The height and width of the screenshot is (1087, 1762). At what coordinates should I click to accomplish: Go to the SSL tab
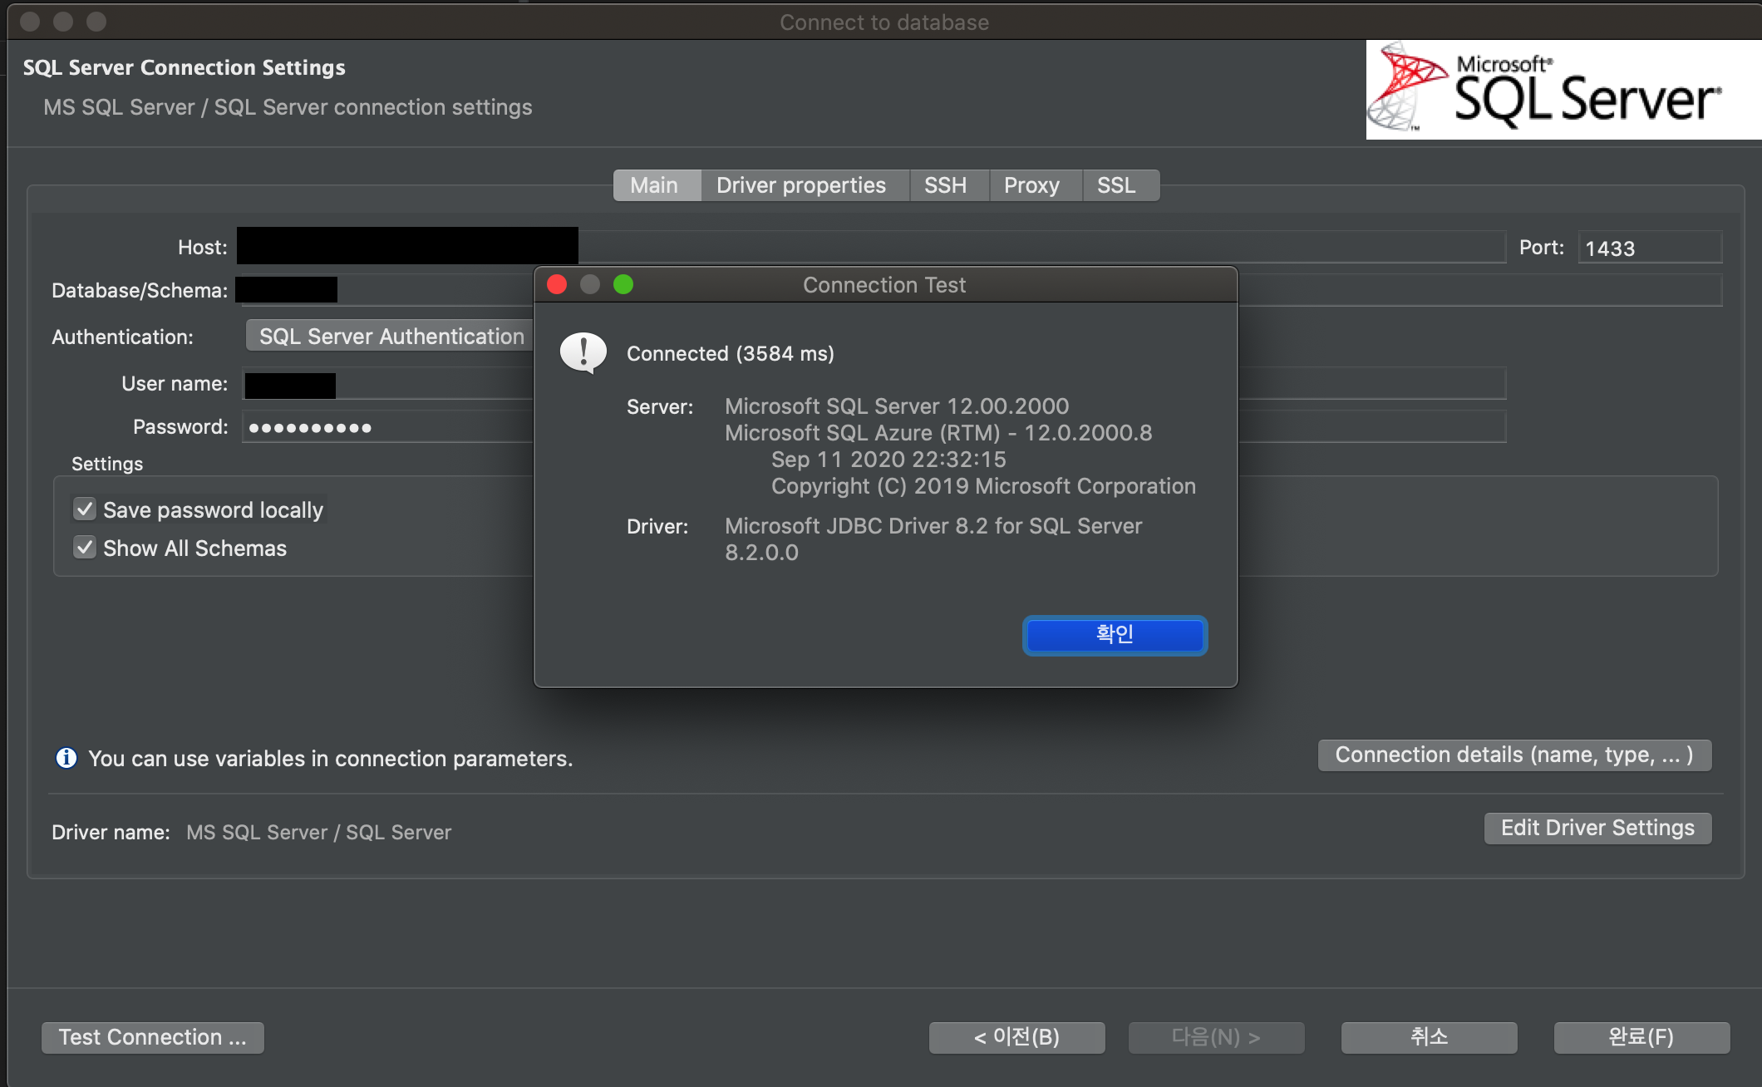[x=1115, y=185]
